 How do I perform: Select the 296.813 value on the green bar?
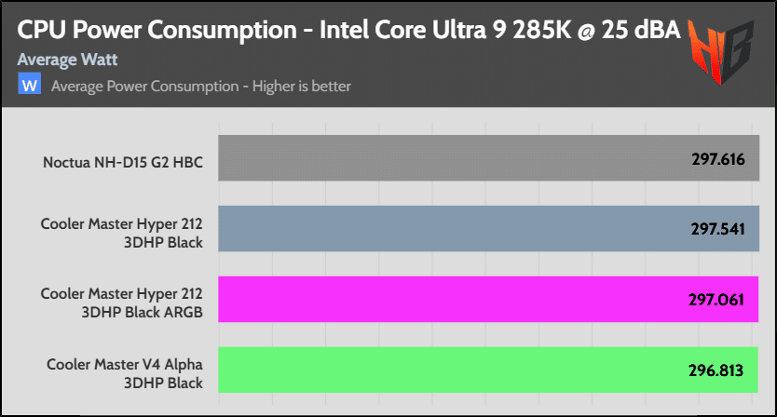click(x=718, y=371)
